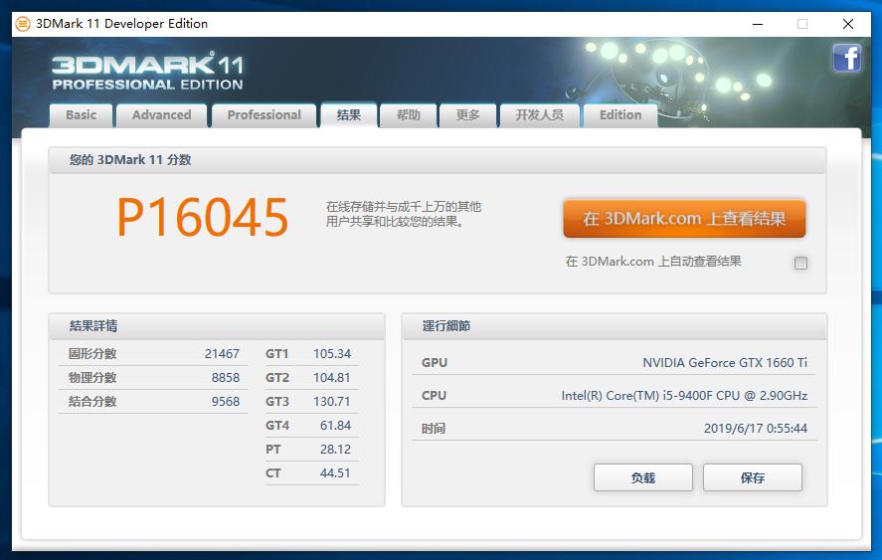
Task: Select the graphics score value 21467
Action: pos(222,354)
